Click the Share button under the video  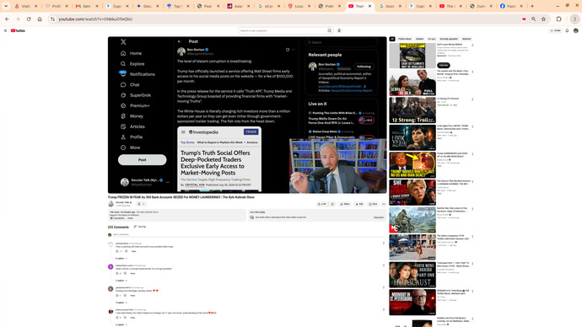coord(345,204)
